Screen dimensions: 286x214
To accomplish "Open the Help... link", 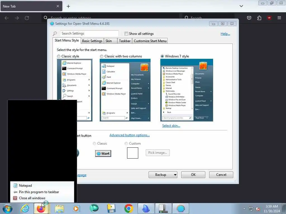I will (225, 34).
